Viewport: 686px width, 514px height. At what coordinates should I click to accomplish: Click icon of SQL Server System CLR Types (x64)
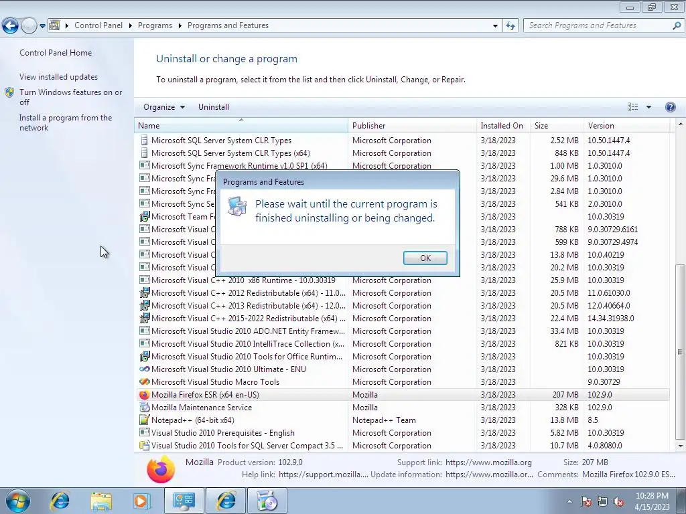144,153
